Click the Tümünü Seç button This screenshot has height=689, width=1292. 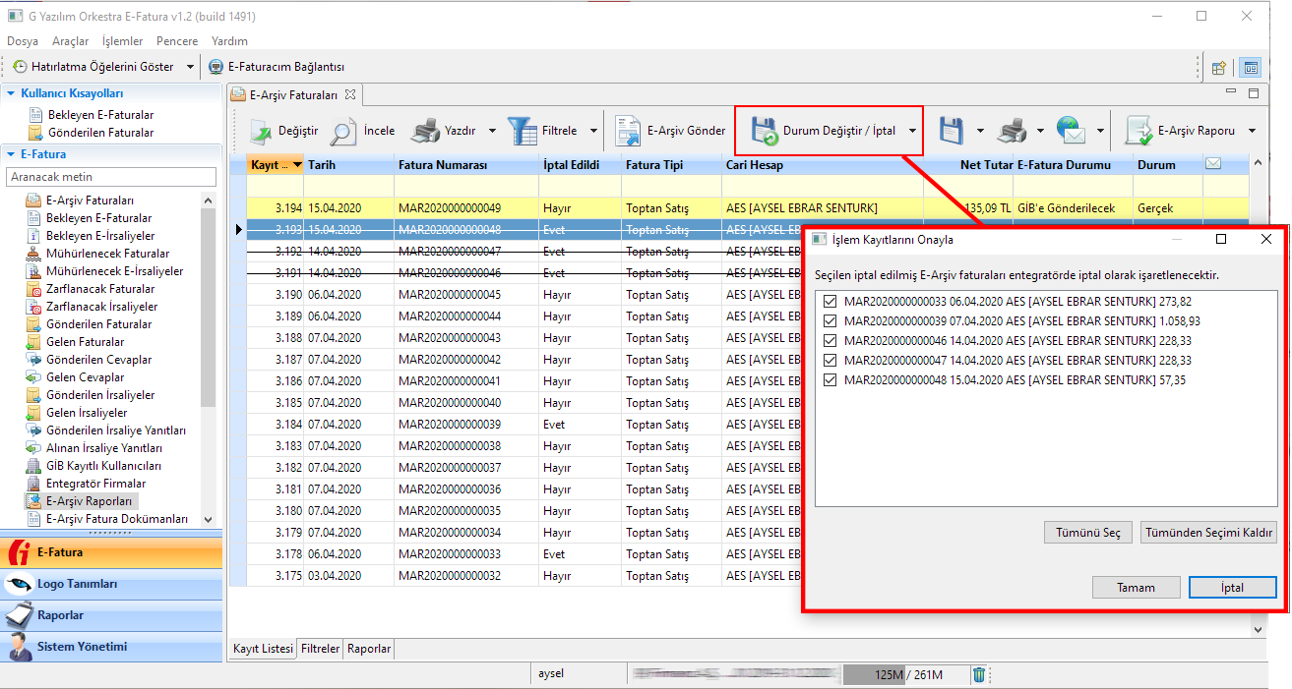pos(1087,533)
